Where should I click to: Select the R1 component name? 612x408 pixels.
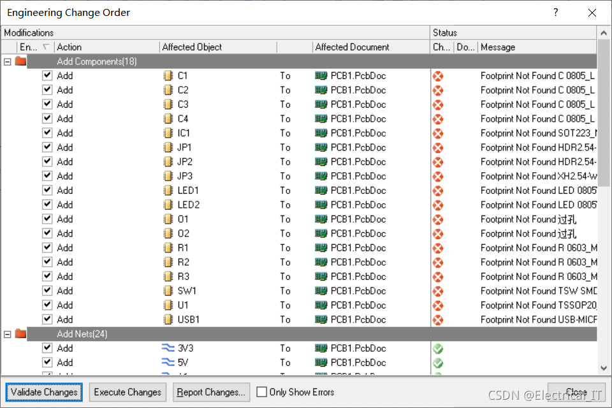click(x=183, y=248)
